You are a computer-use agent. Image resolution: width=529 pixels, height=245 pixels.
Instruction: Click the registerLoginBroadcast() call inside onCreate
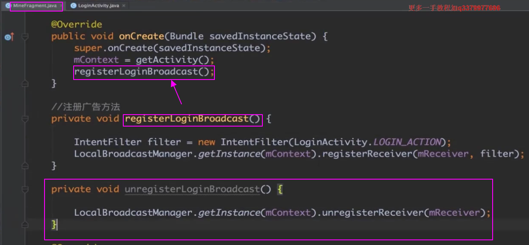click(142, 71)
